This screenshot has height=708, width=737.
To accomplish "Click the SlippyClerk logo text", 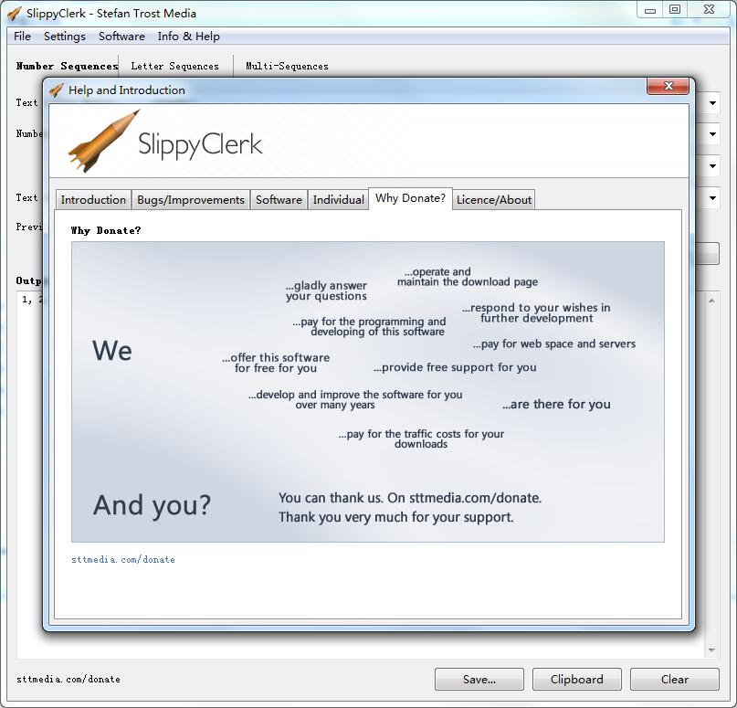I will click(x=200, y=144).
